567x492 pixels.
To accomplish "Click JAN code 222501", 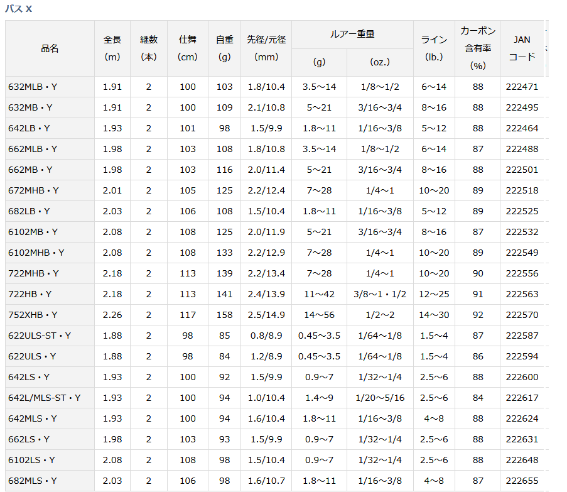I will (522, 170).
